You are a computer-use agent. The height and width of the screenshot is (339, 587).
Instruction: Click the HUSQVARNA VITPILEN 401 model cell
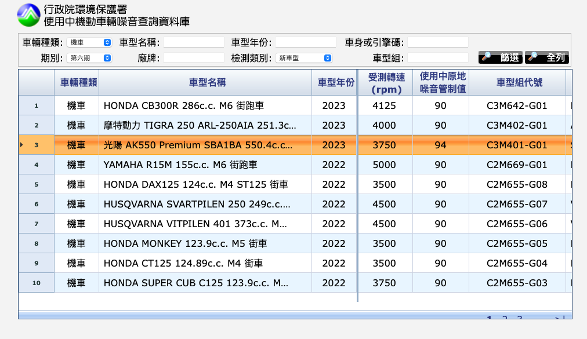[205, 224]
